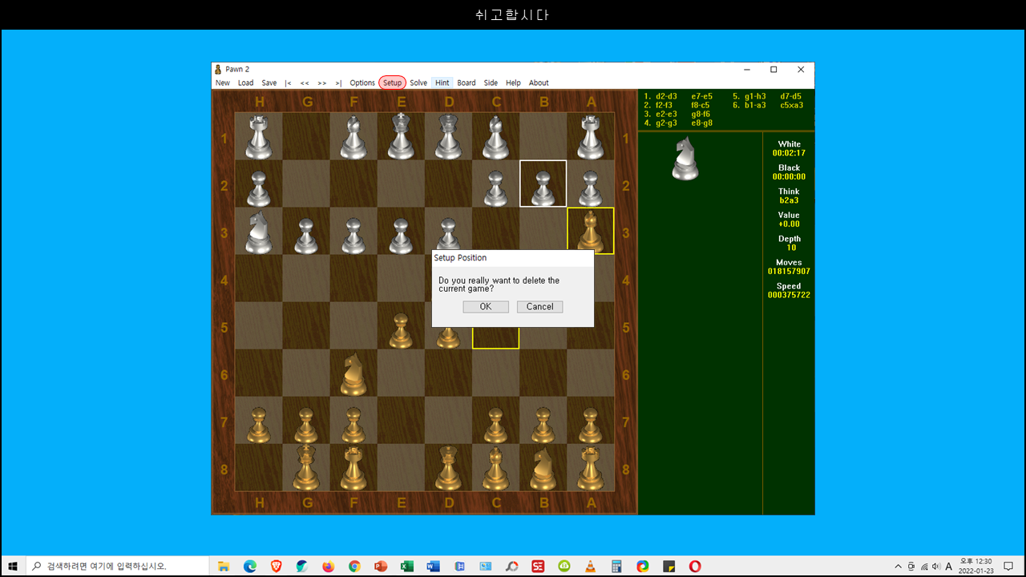1026x577 pixels.
Task: Select the gold knight on F6
Action: (353, 374)
